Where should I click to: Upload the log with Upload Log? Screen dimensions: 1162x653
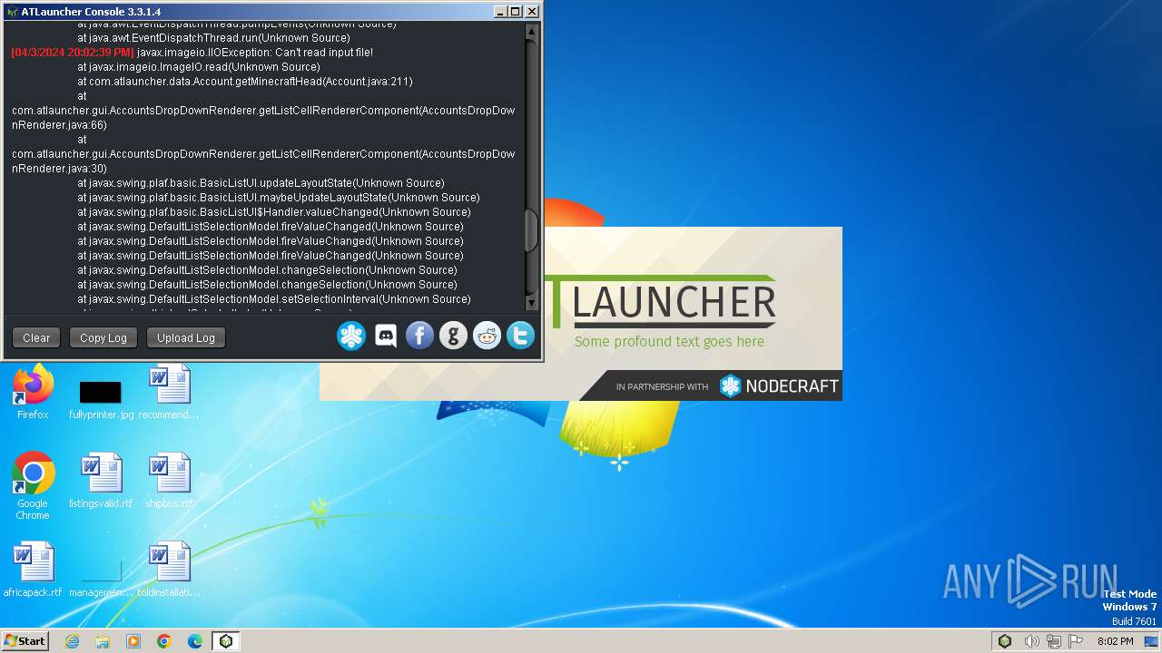(x=186, y=337)
